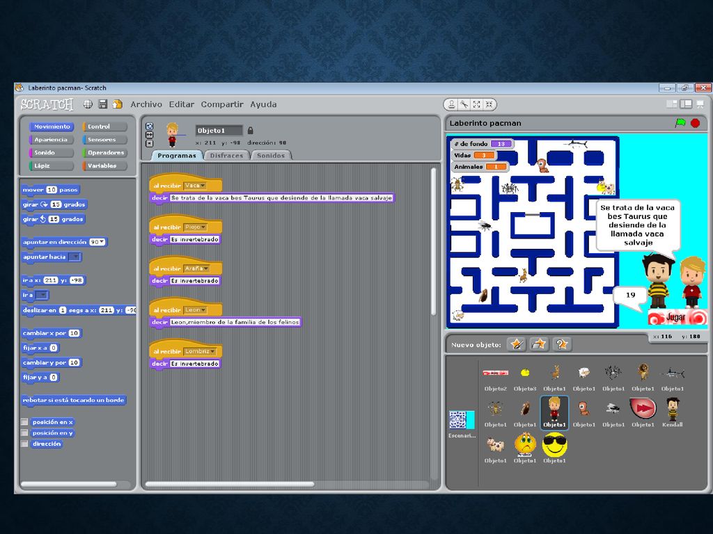This screenshot has height=534, width=713.
Task: Open the Compartir menu
Action: click(222, 104)
